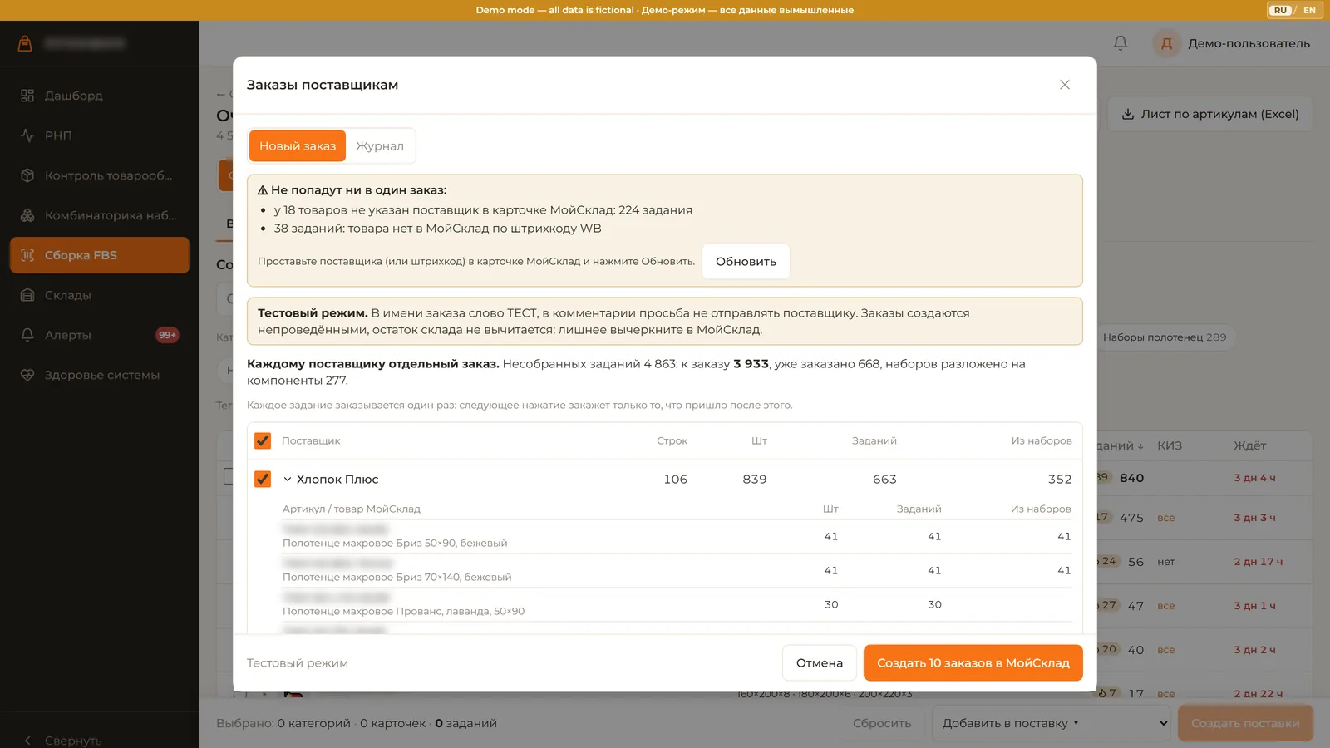Switch to the Журнал tab
Screen dimensions: 1330x748
point(380,146)
